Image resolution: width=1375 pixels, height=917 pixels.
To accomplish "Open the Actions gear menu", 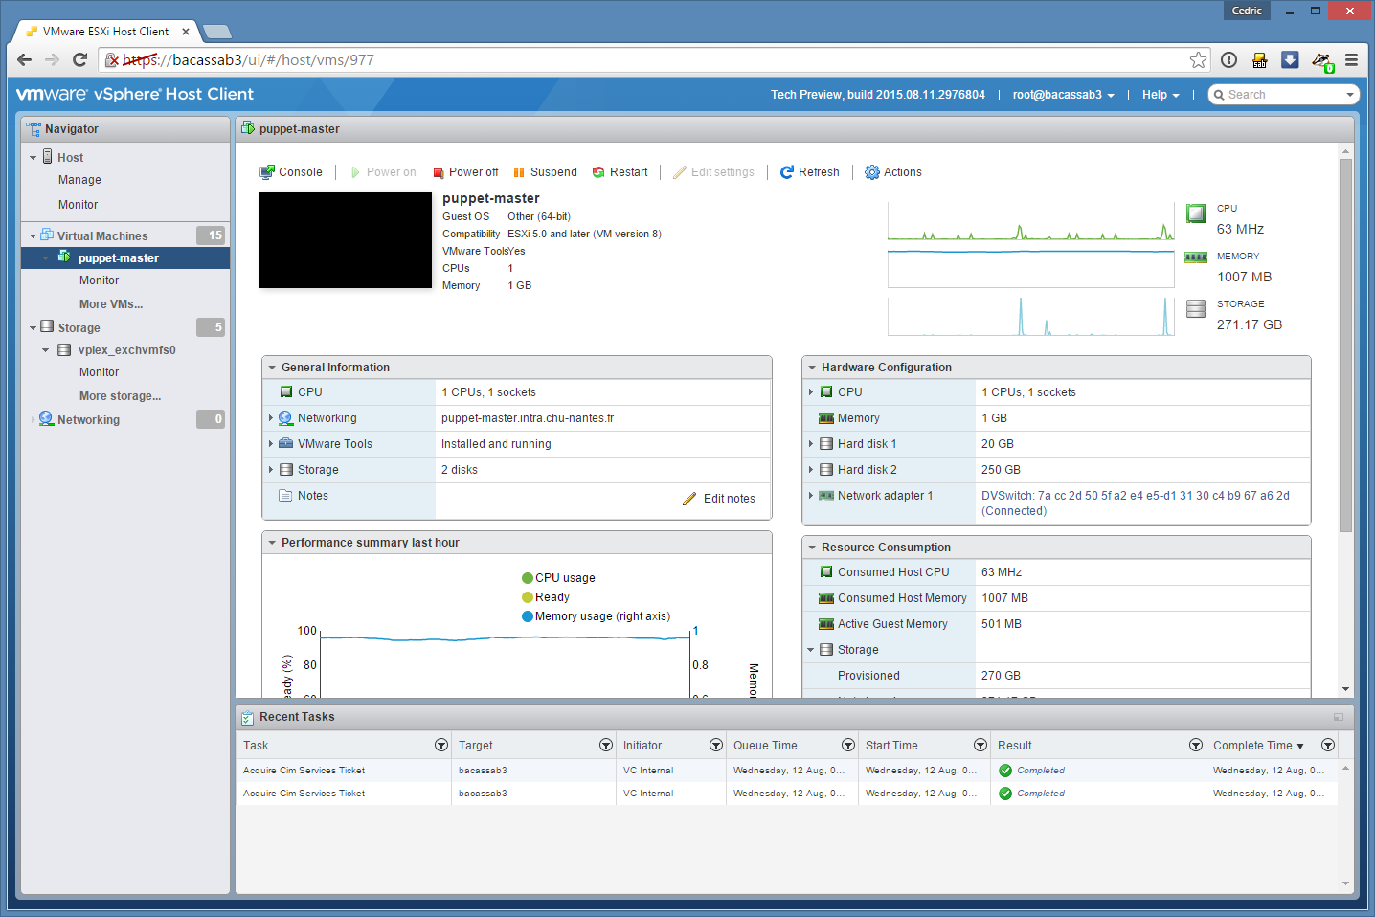I will (x=892, y=172).
